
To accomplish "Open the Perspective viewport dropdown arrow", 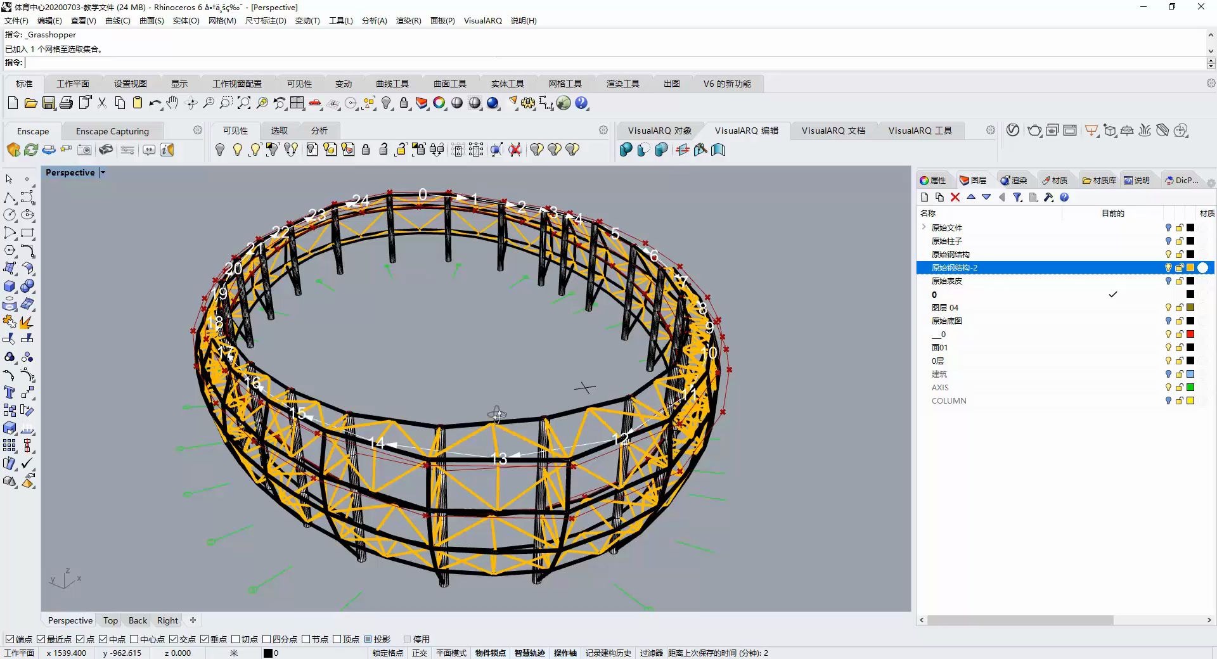I will [103, 173].
